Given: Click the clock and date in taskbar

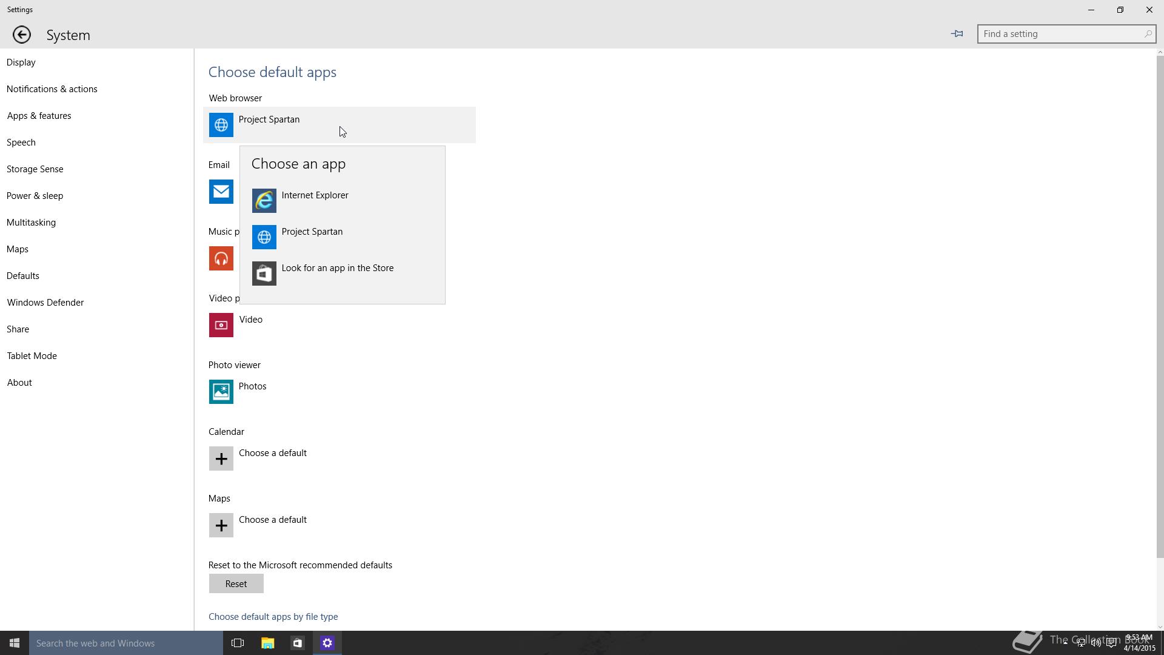Looking at the screenshot, I should (x=1139, y=643).
